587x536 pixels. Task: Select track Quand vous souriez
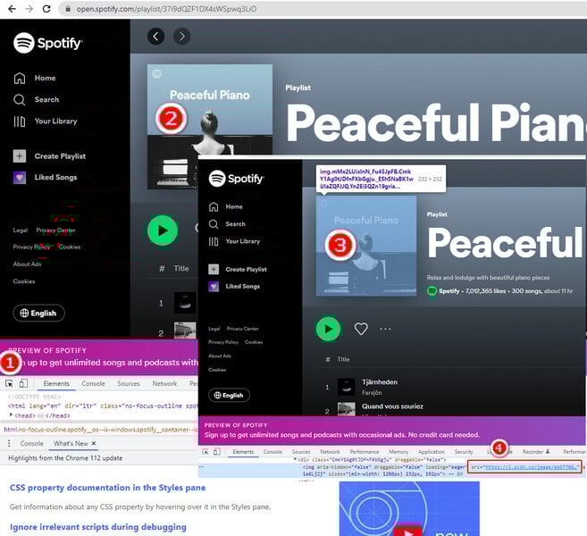(x=392, y=406)
